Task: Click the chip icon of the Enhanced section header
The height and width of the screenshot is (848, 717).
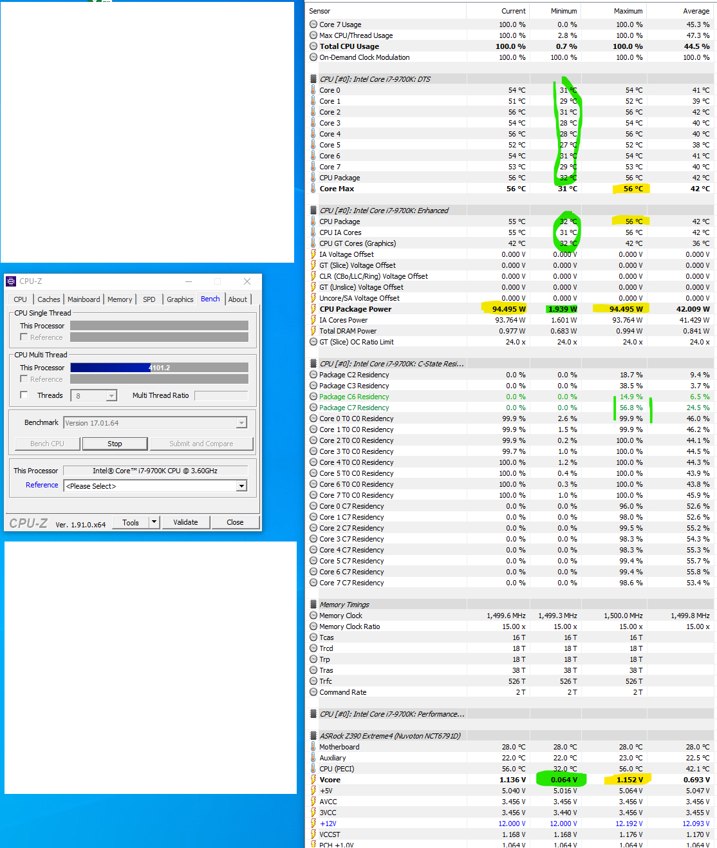Action: tap(313, 211)
